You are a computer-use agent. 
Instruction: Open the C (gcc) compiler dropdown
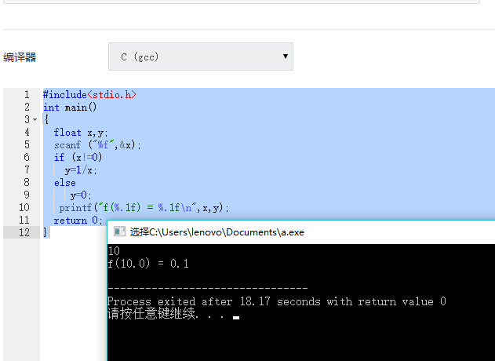[x=201, y=57]
